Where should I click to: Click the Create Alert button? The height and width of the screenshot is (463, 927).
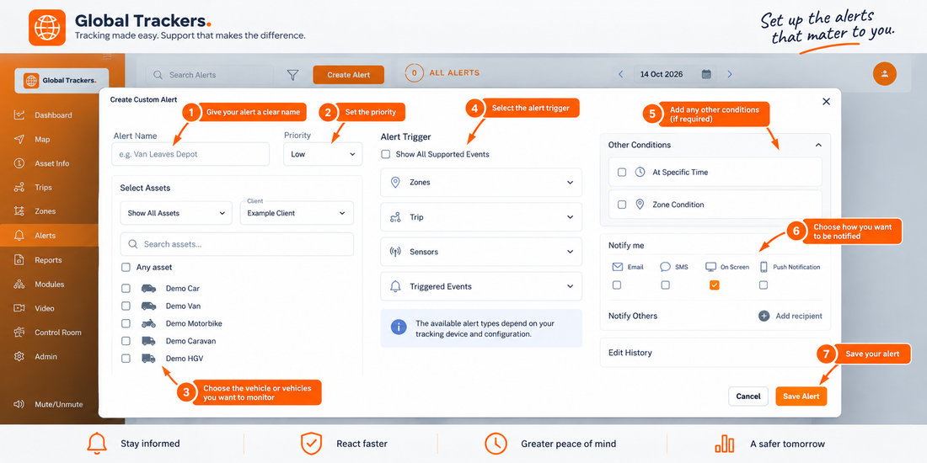pyautogui.click(x=348, y=74)
